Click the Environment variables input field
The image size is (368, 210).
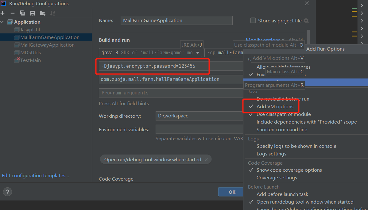click(199, 129)
